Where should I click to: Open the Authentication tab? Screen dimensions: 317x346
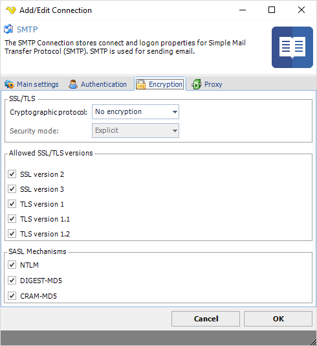(98, 84)
